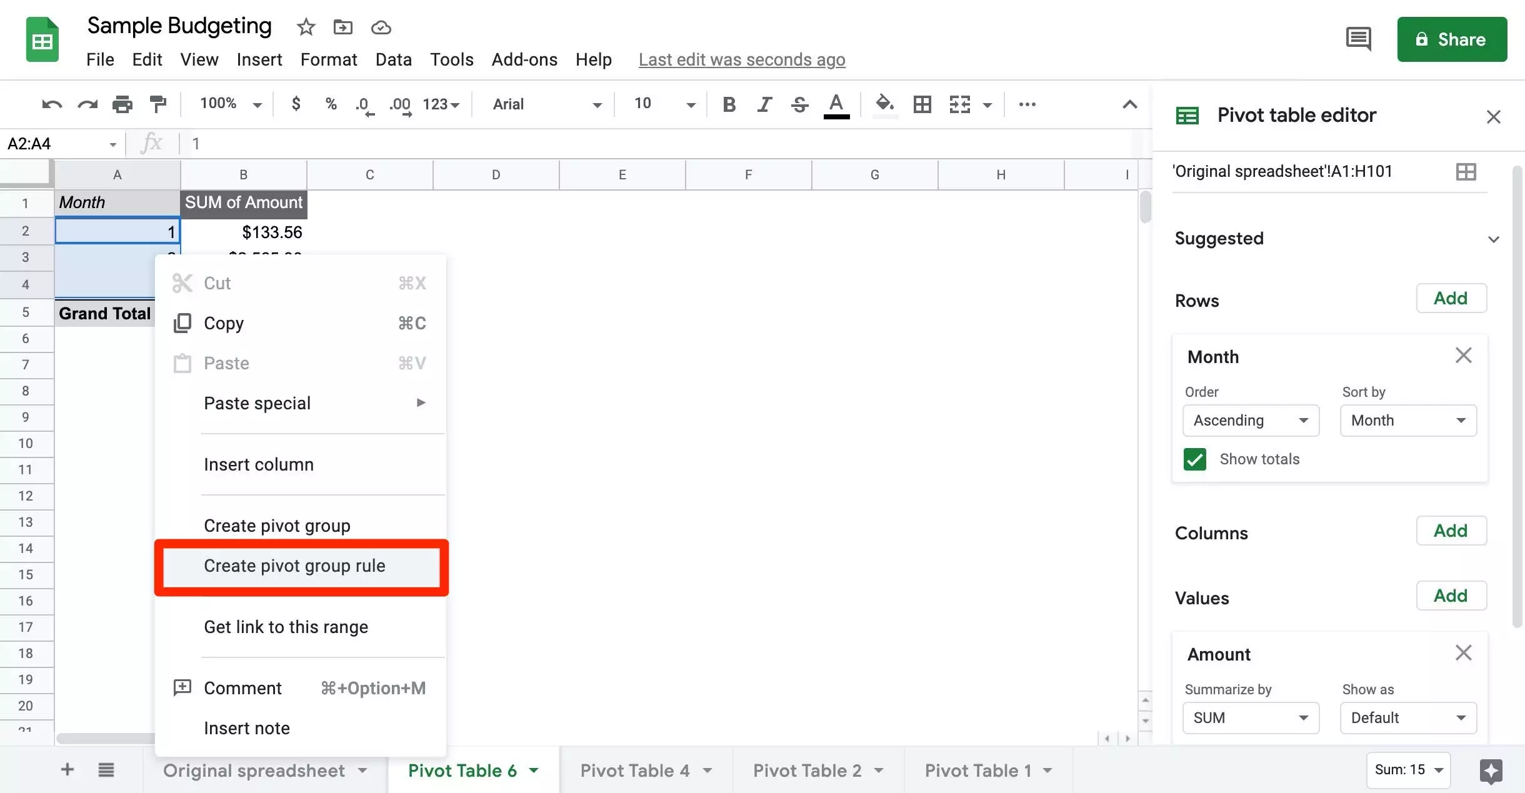Toggle bold formatting button
Image resolution: width=1525 pixels, height=793 pixels.
click(729, 104)
